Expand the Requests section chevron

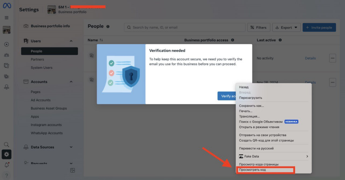(71, 163)
